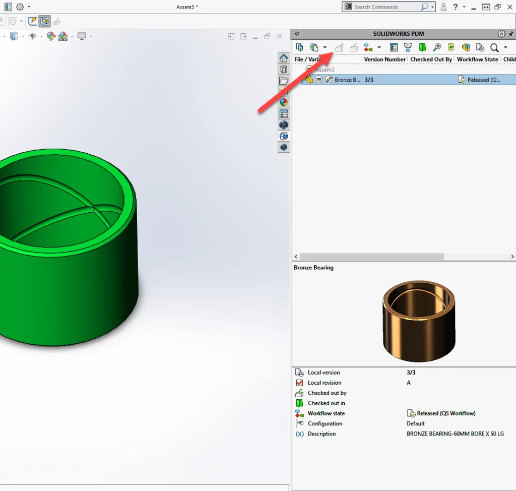Open the Display Style monitor dropdown
The width and height of the screenshot is (516, 491).
[x=90, y=36]
